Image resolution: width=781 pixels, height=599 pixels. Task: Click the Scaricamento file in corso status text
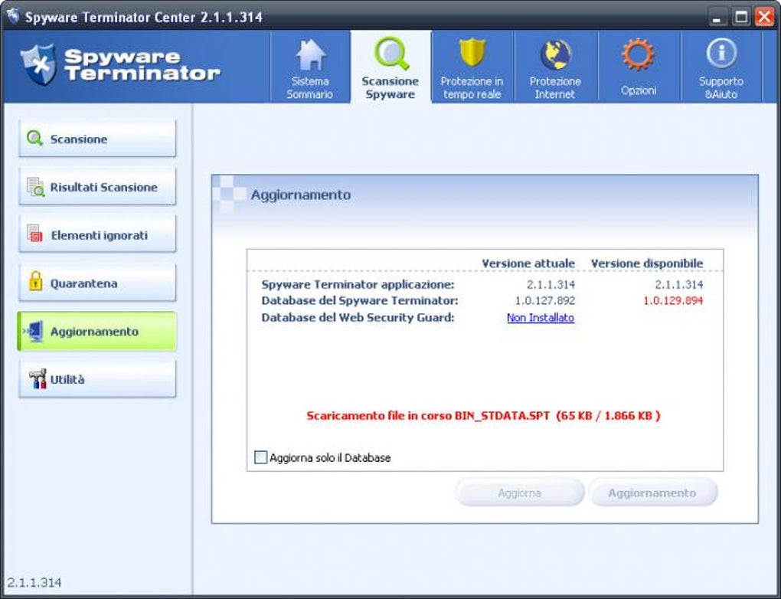pos(483,416)
